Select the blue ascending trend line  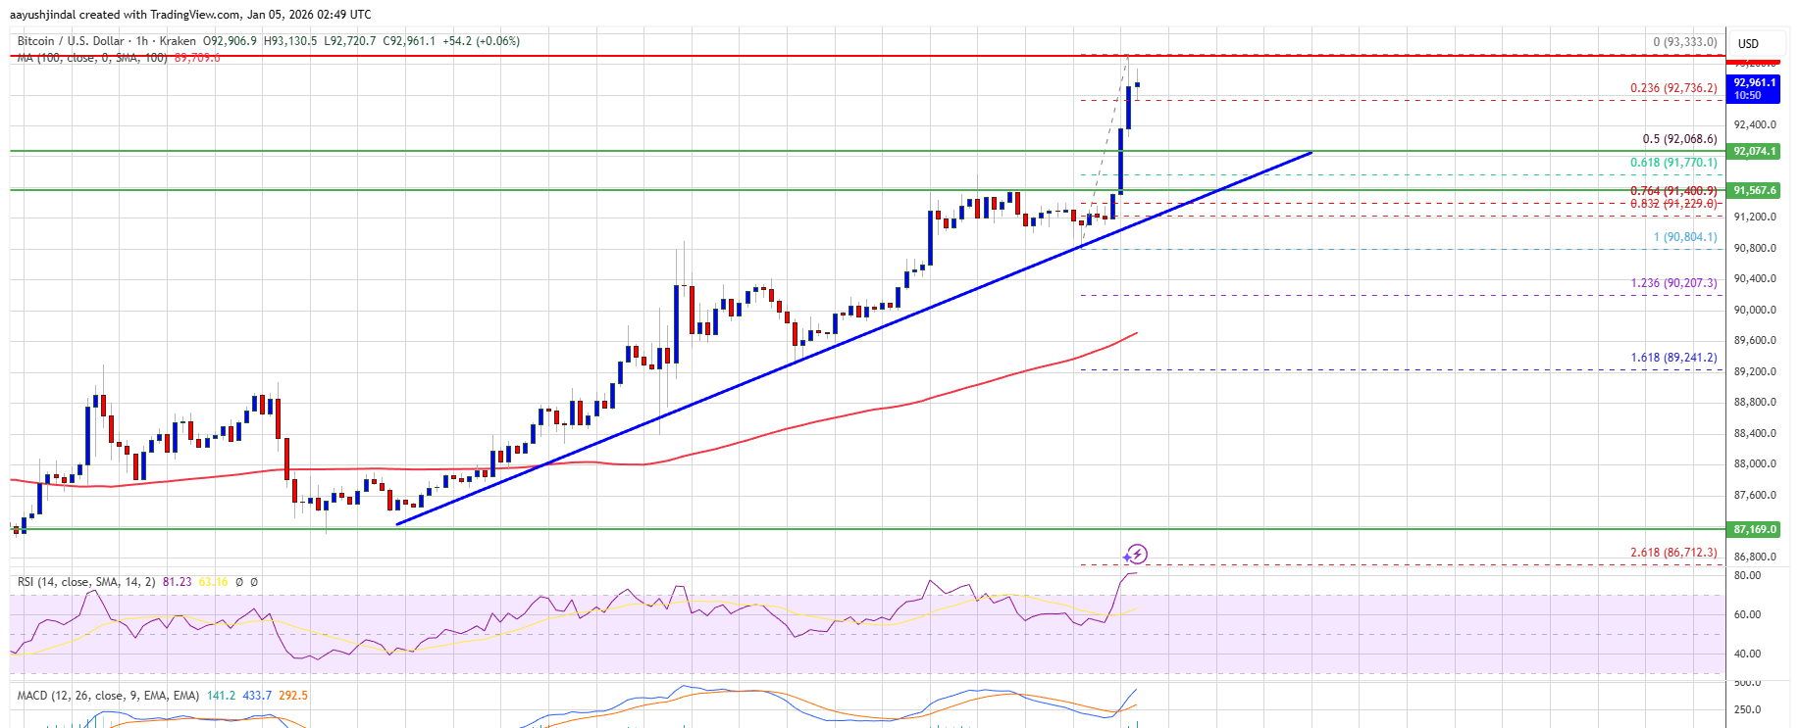pyautogui.click(x=853, y=338)
